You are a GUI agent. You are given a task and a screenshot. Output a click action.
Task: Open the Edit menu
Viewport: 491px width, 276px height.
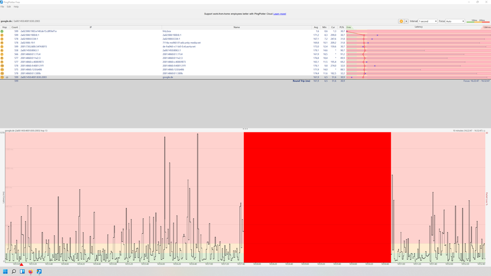point(9,6)
